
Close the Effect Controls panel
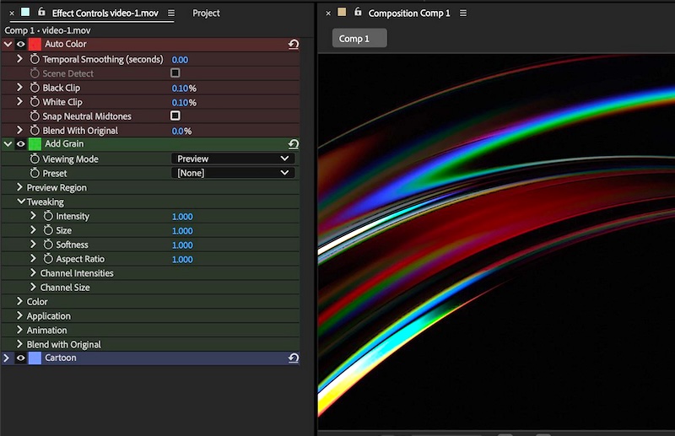click(12, 13)
